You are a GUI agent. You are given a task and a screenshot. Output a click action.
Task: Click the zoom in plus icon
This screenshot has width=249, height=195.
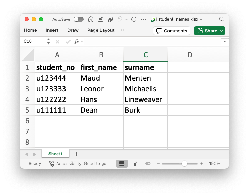pyautogui.click(x=202, y=164)
